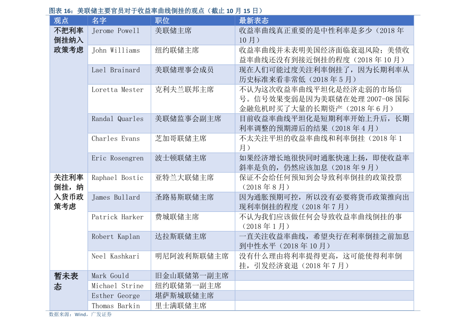Viewport: 454px width, 325px height.
Task: Click the name Loretta Mester
Action: click(x=118, y=90)
